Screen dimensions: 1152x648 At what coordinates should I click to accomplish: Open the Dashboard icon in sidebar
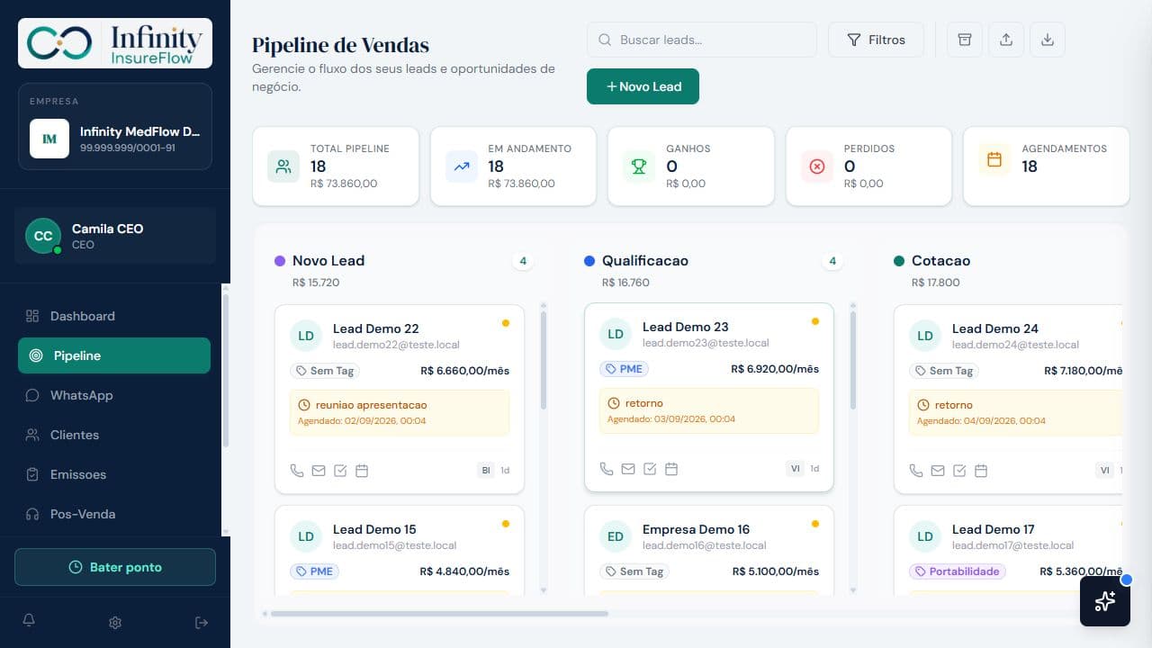coord(32,316)
